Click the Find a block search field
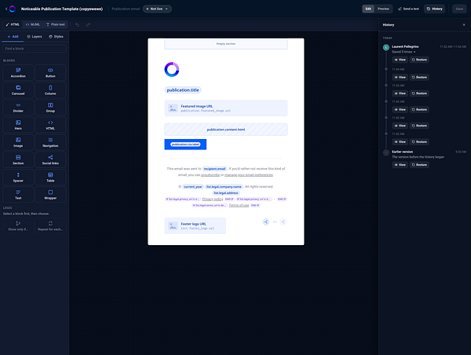This screenshot has width=471, height=355. tap(35, 49)
